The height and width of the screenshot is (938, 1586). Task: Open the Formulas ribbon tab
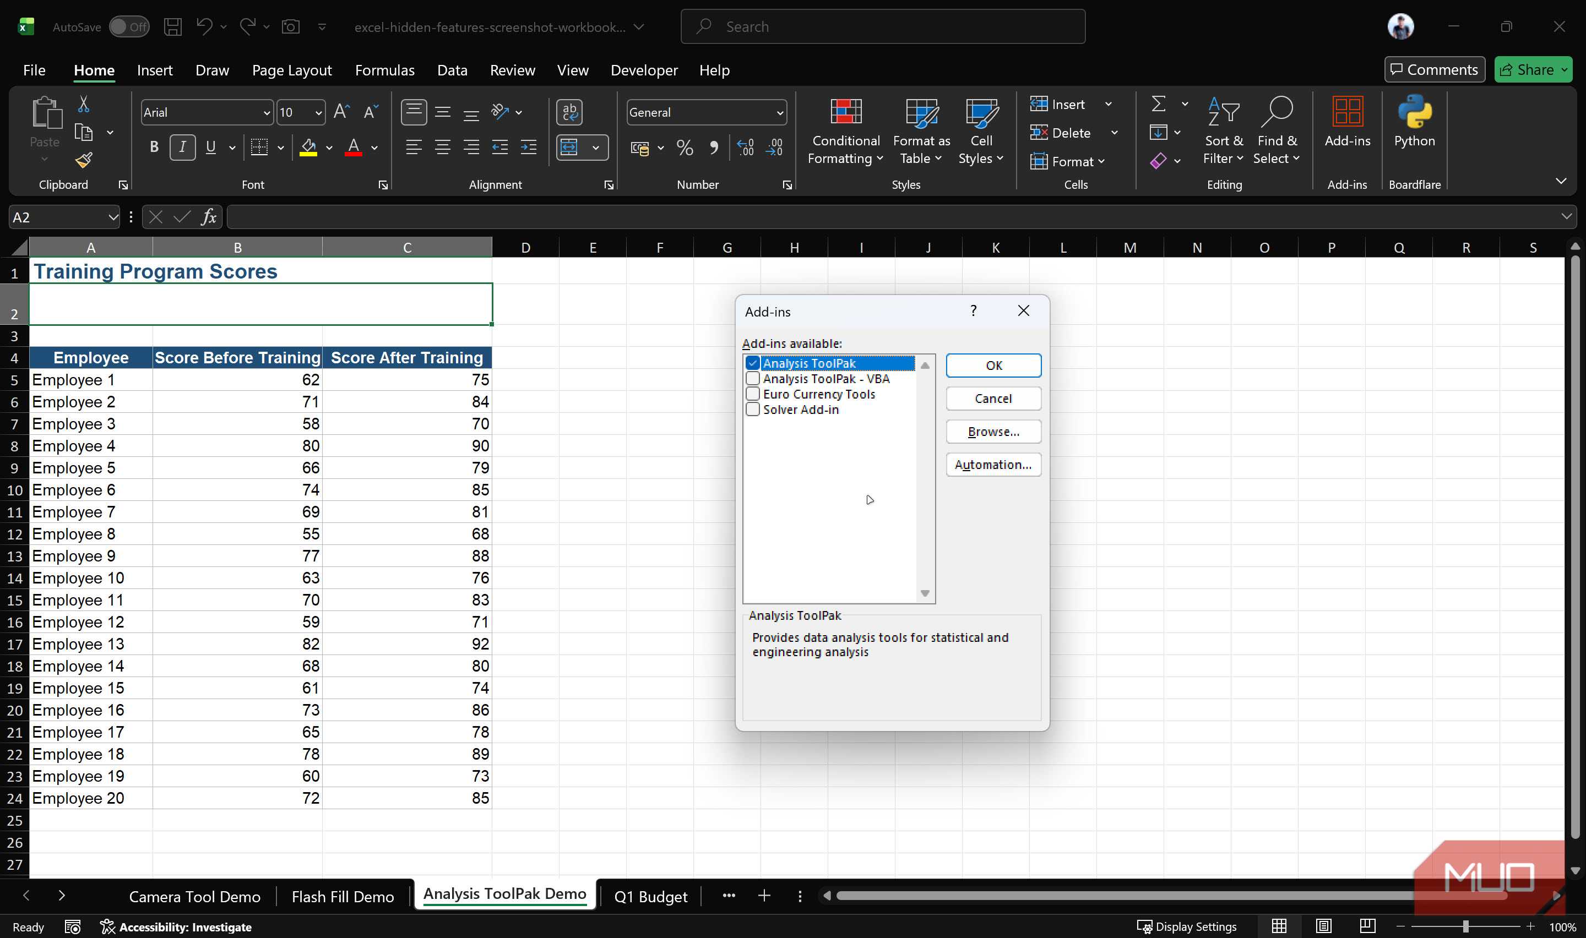tap(384, 70)
